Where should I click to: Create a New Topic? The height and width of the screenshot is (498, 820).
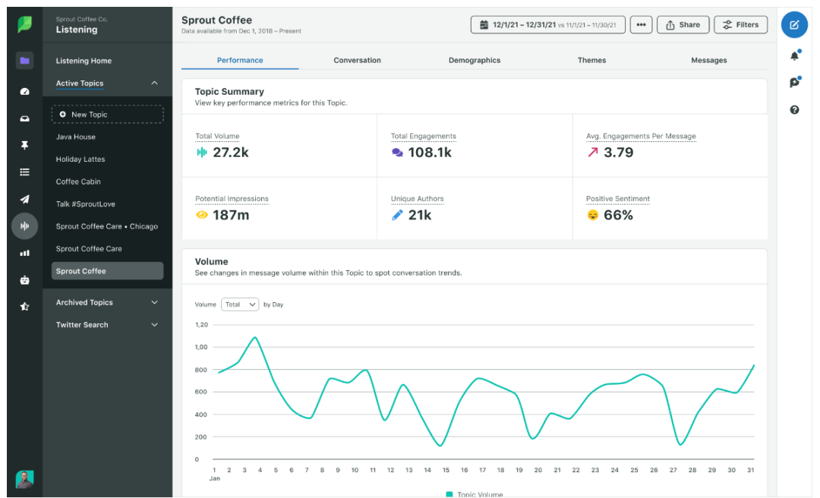click(x=107, y=115)
